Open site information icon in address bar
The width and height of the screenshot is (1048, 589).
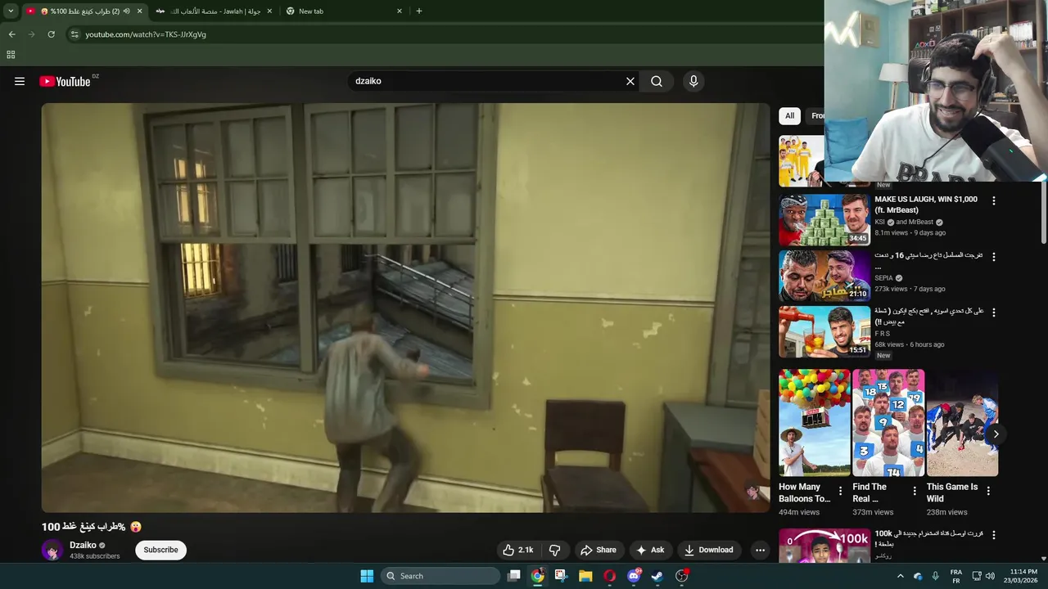75,34
